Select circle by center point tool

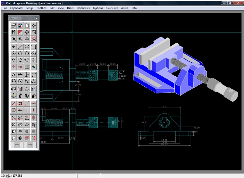click(x=14, y=53)
